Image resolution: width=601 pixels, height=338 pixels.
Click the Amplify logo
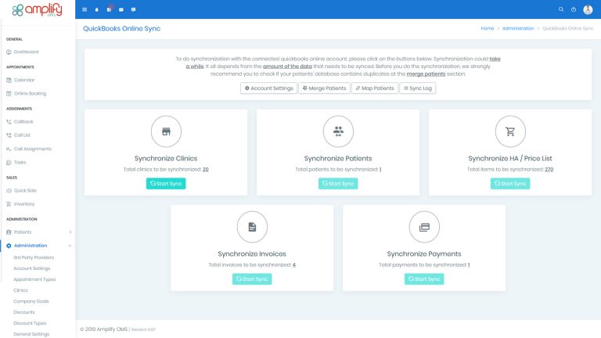coord(37,9)
